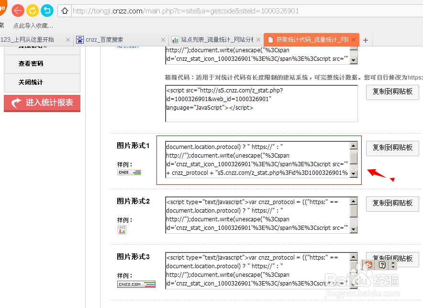Viewport: 423px width, 308px height.
Task: Click the Baidu paw icon on tab
Action: coord(79,40)
